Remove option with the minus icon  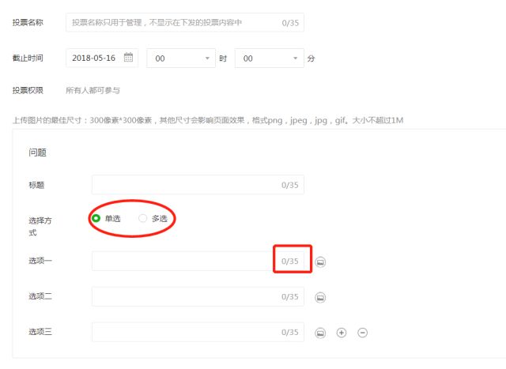click(362, 333)
